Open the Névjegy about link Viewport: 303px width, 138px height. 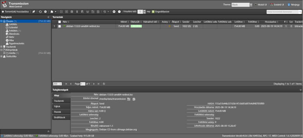(x=294, y=5)
